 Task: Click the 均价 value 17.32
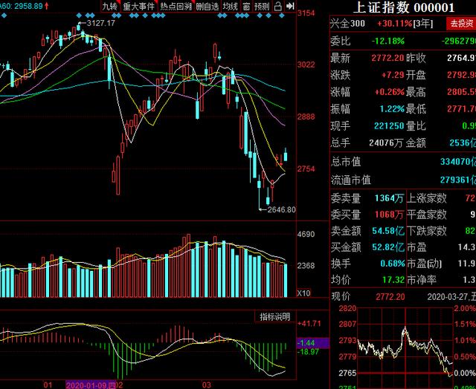[393, 280]
